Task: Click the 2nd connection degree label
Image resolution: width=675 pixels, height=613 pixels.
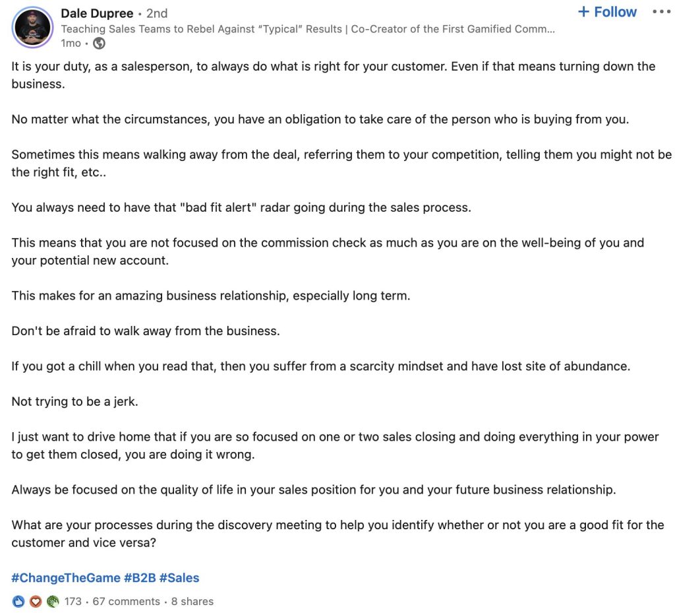Action: [157, 13]
